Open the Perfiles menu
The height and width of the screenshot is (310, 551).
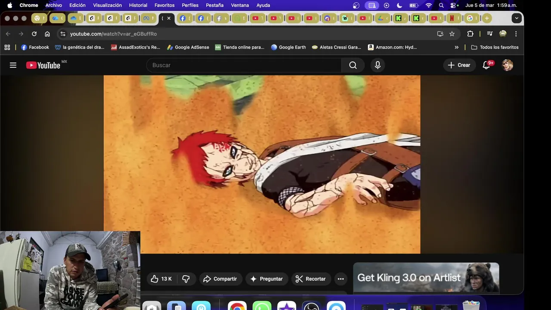[x=190, y=5]
